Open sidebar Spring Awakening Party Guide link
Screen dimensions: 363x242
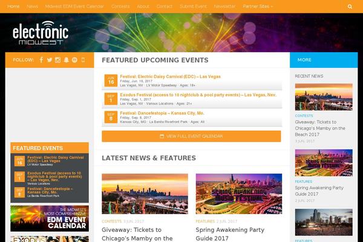[x=319, y=191]
